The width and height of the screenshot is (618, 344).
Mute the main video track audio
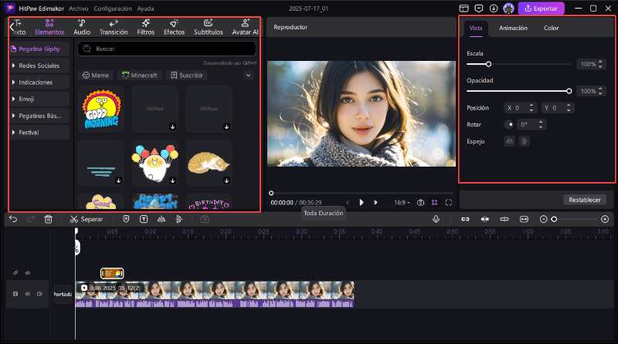pos(39,294)
